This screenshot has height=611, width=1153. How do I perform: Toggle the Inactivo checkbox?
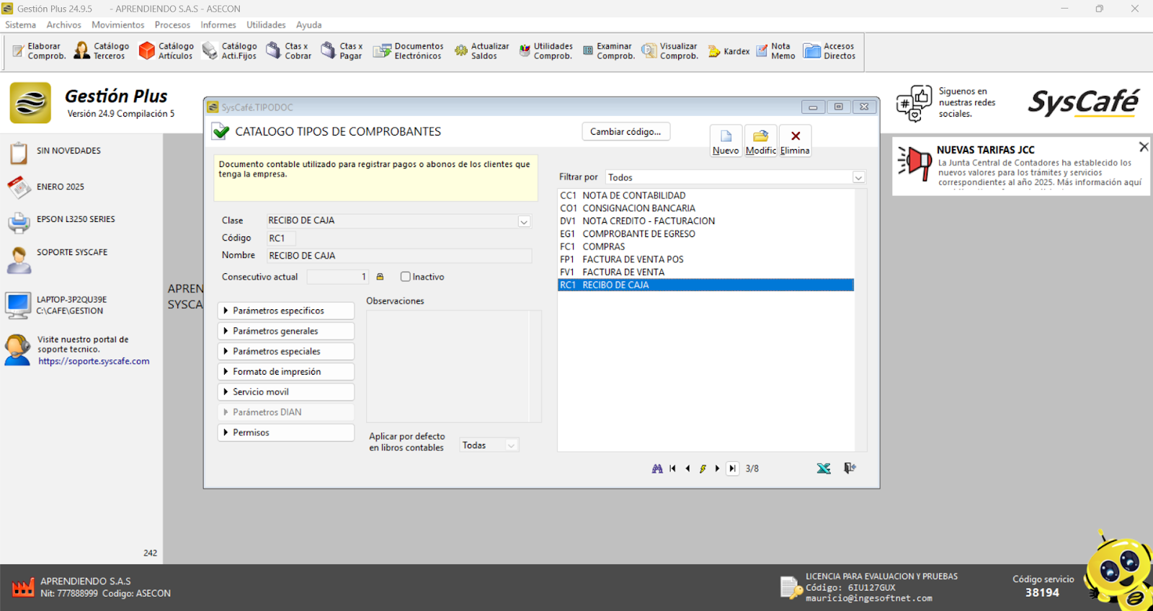coord(406,277)
